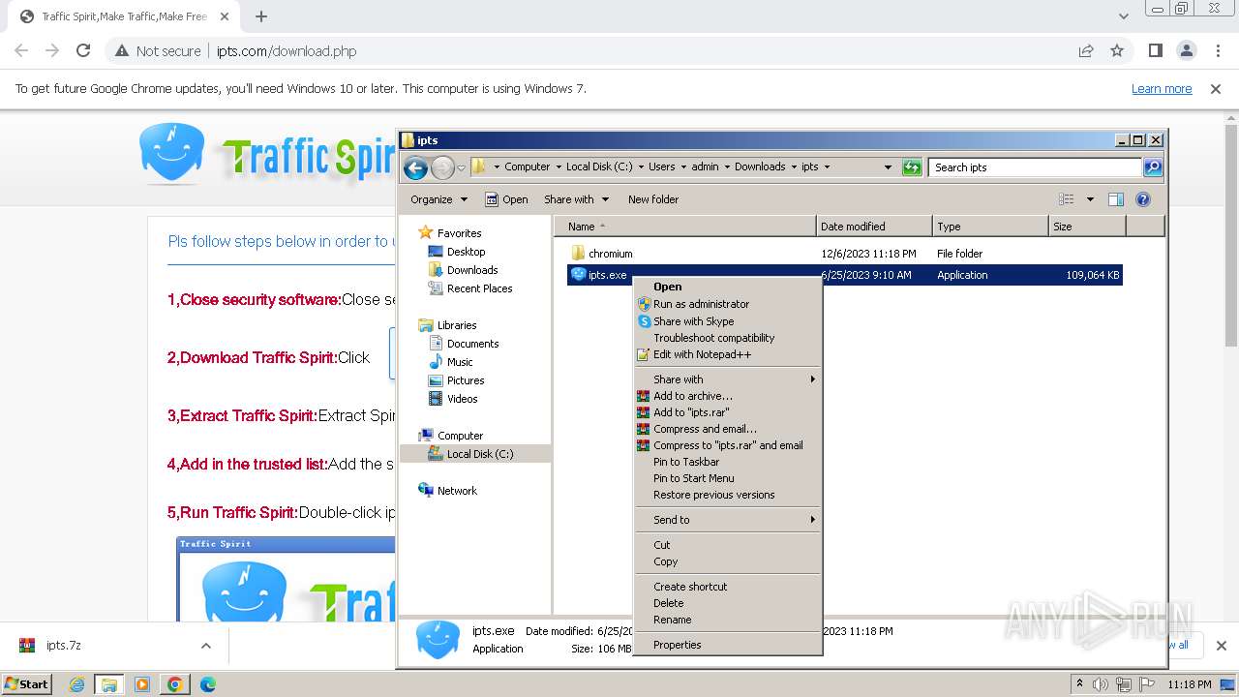Viewport: 1239px width, 697px height.
Task: Open the Chrome tab search chevron
Action: coord(1123,16)
